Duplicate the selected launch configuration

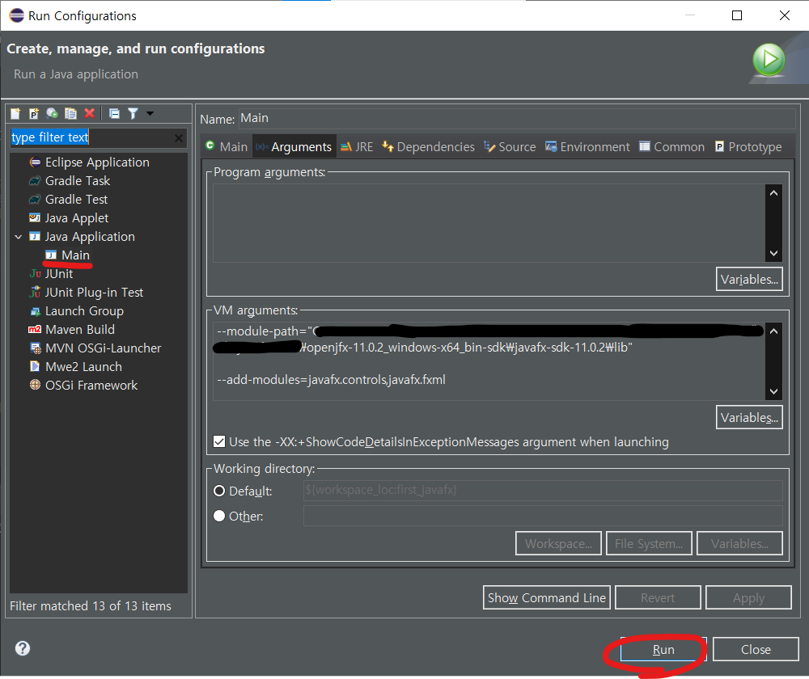70,113
